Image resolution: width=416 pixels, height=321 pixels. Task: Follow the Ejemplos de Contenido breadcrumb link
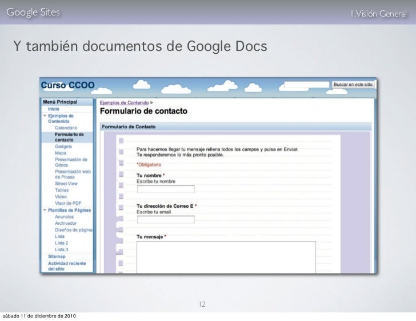[124, 102]
